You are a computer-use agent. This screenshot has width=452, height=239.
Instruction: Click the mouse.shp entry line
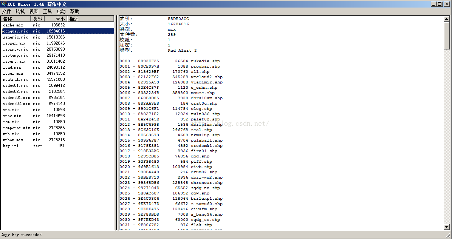coord(167,93)
